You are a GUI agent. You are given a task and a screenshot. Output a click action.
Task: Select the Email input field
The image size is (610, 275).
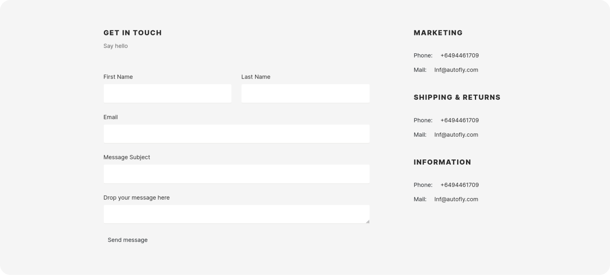click(x=236, y=134)
